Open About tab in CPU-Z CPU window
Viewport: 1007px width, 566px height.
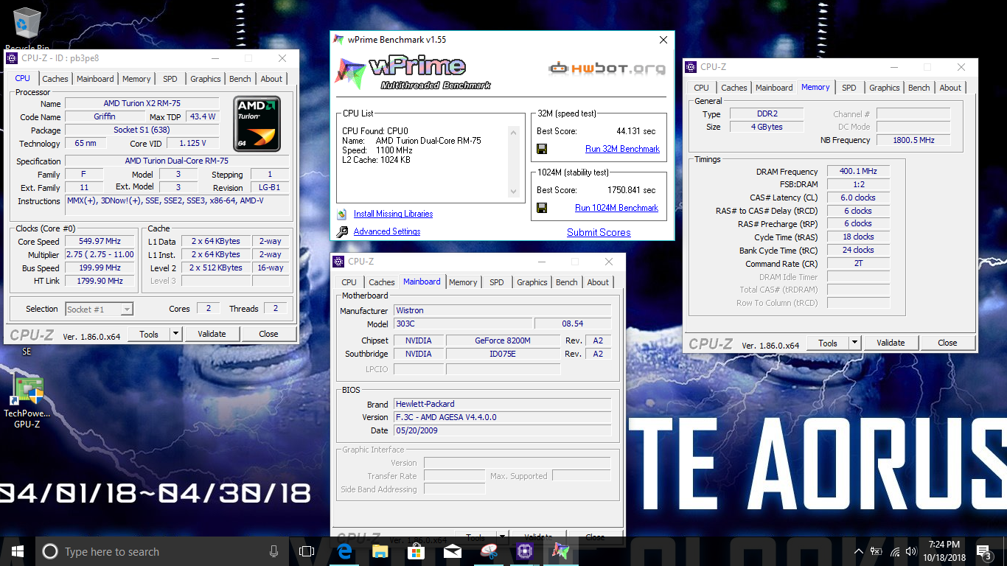click(271, 79)
